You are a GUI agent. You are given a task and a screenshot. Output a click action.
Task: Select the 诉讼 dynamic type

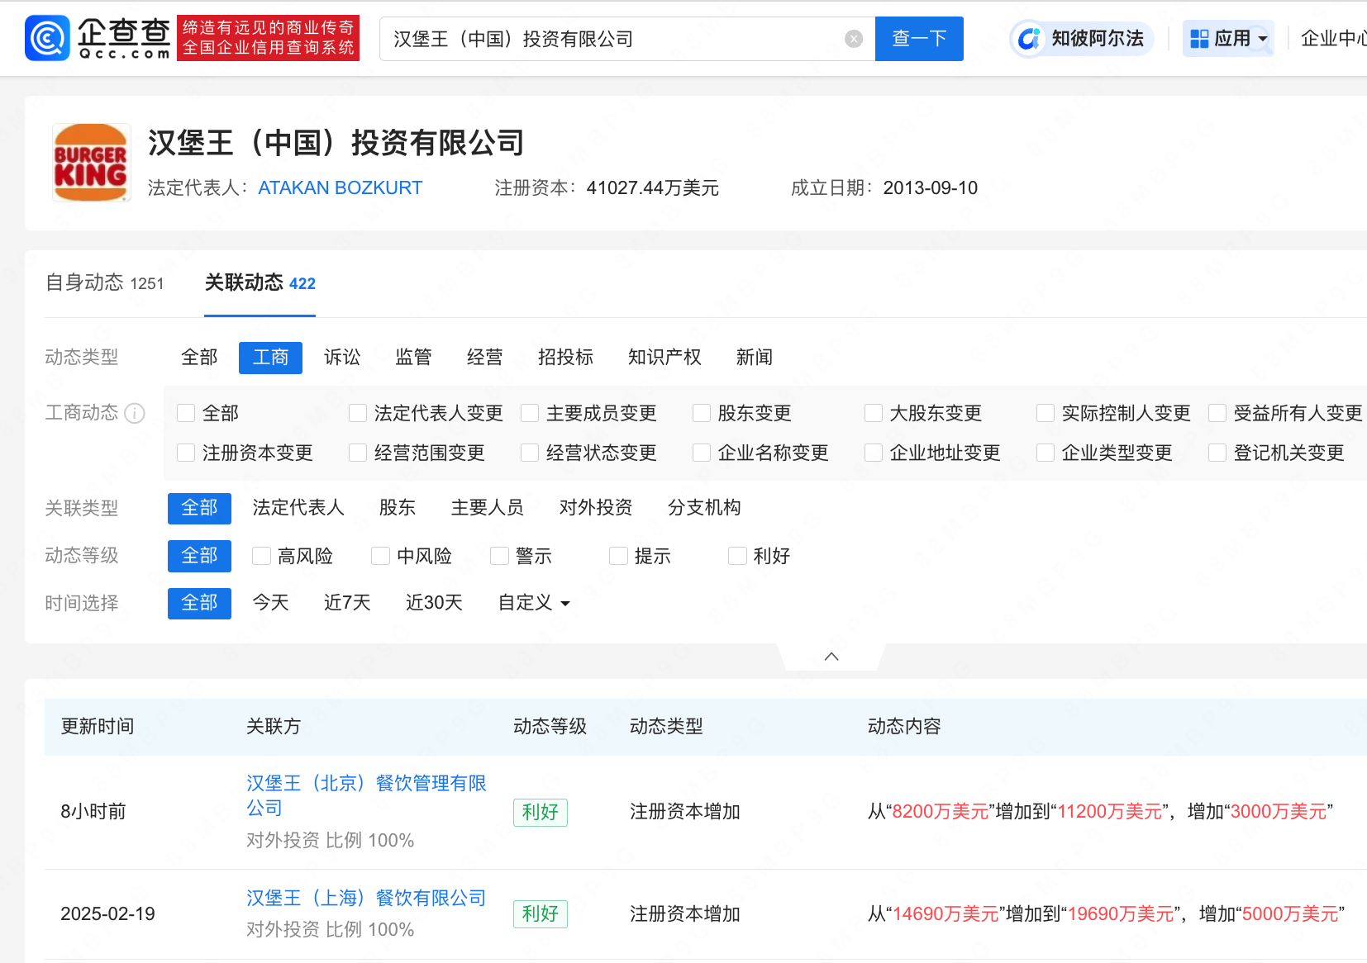pyautogui.click(x=342, y=358)
